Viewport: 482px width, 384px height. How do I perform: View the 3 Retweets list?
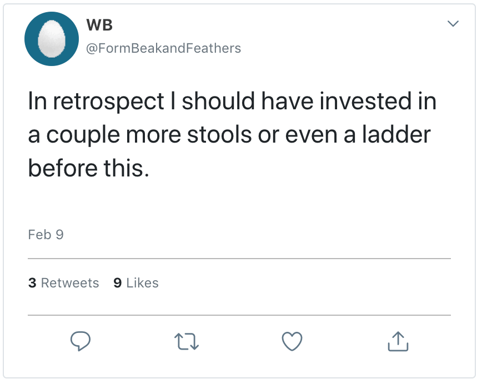pyautogui.click(x=63, y=283)
